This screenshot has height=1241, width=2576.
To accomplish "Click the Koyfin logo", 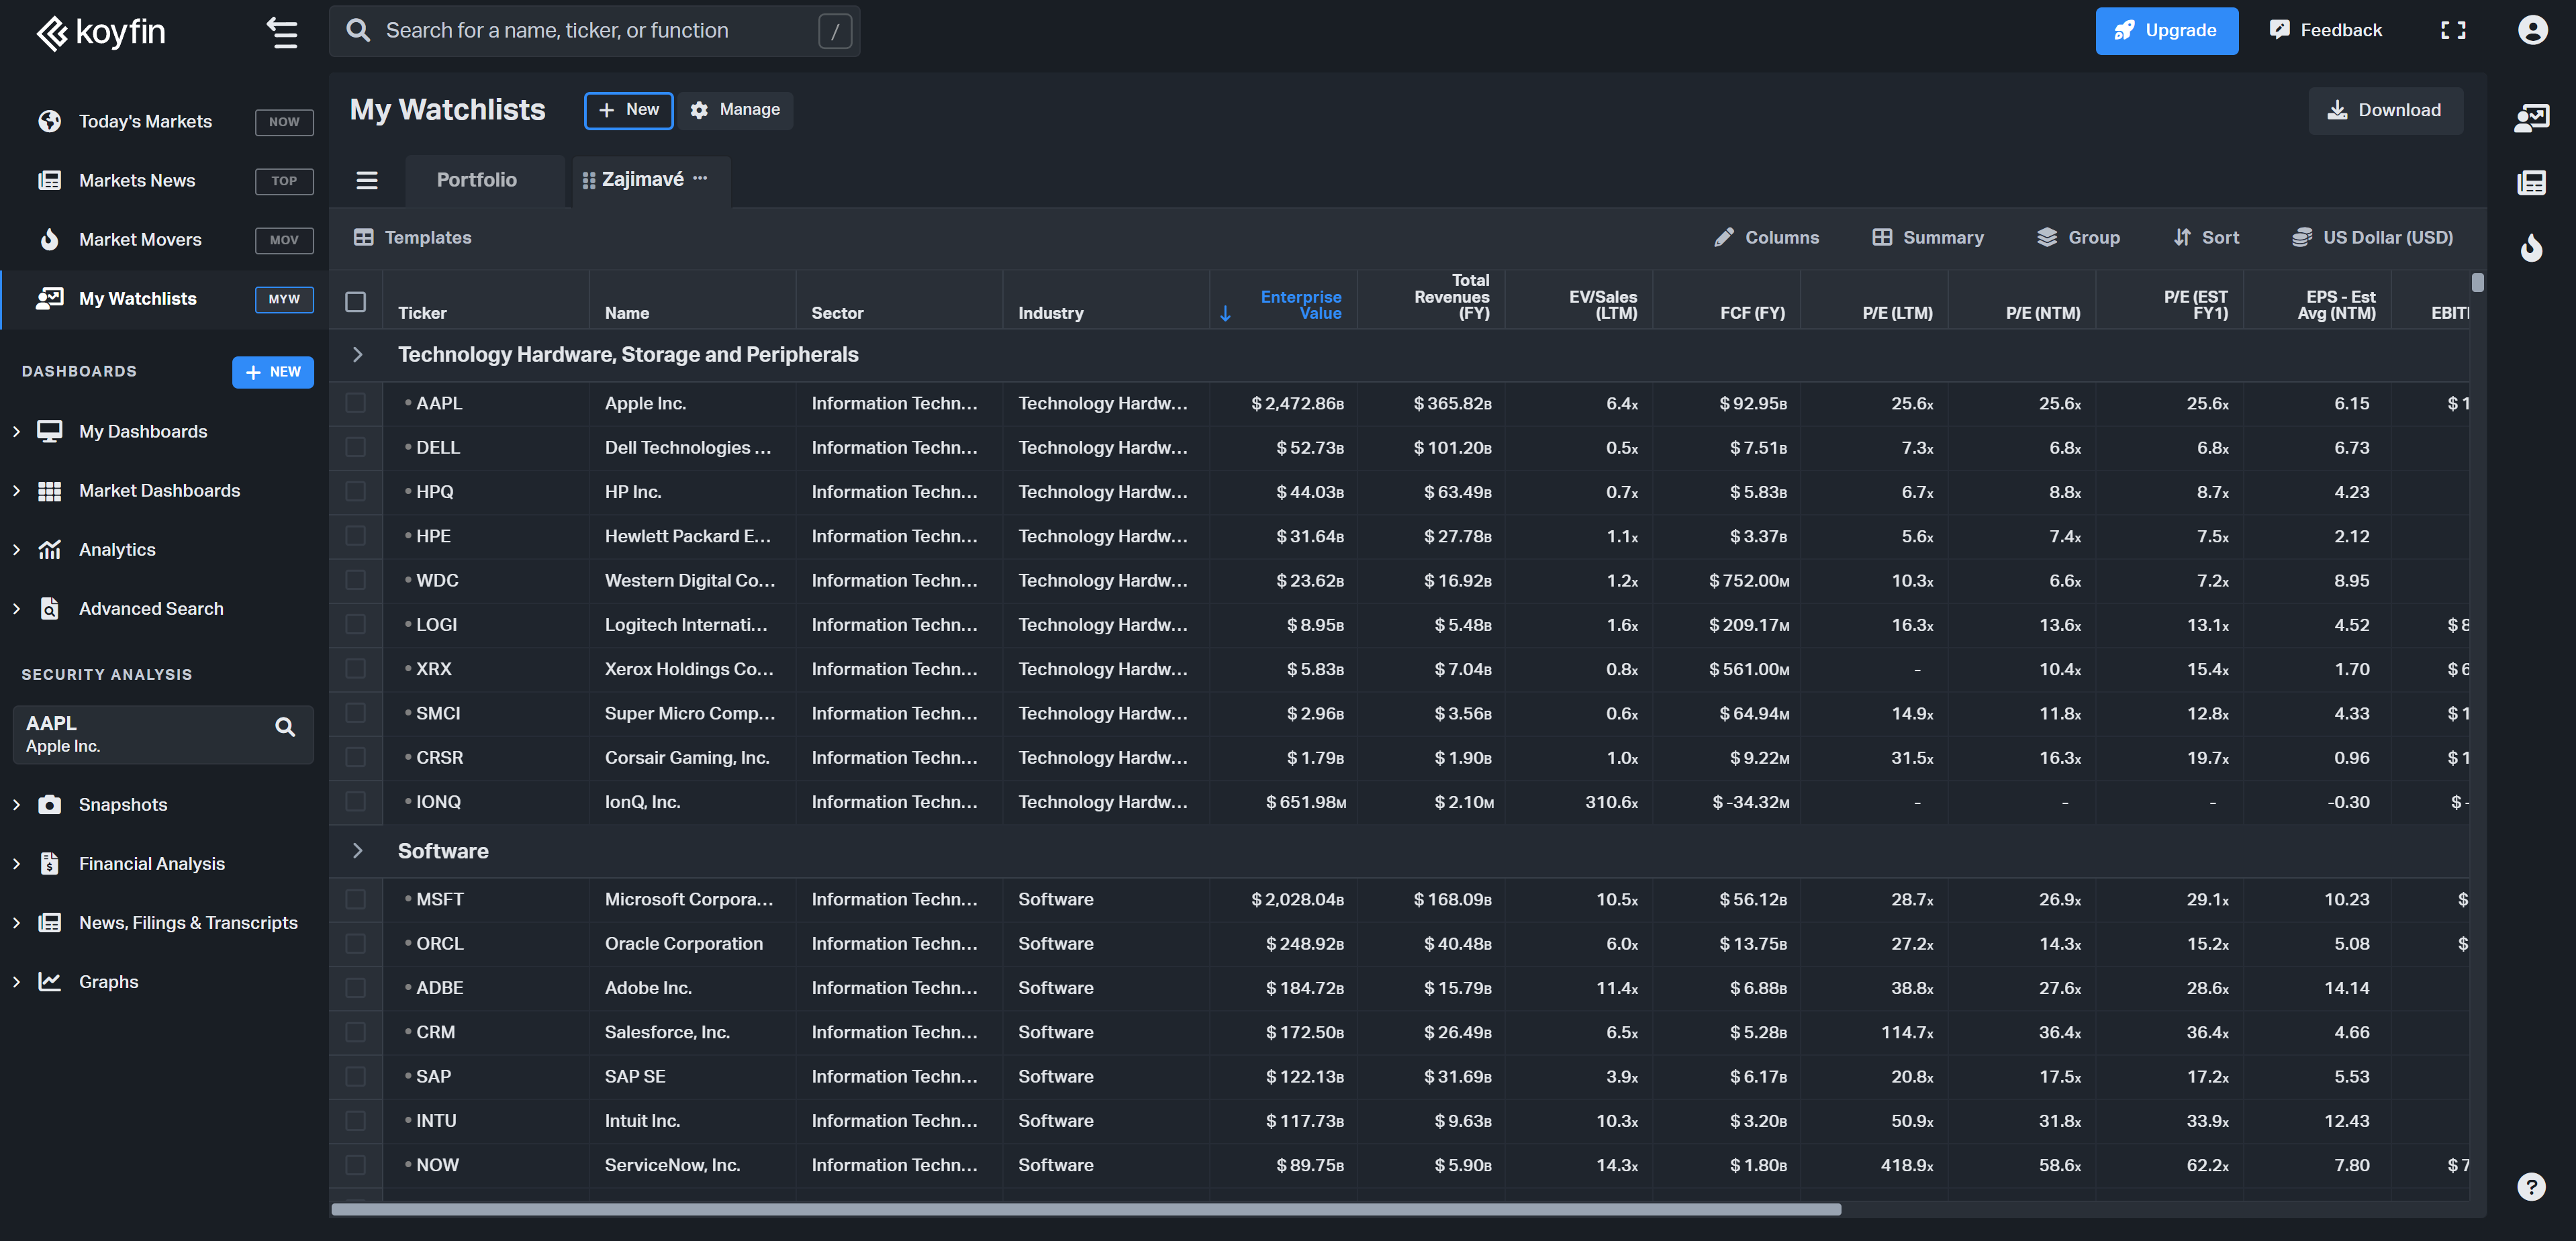I will click(101, 32).
